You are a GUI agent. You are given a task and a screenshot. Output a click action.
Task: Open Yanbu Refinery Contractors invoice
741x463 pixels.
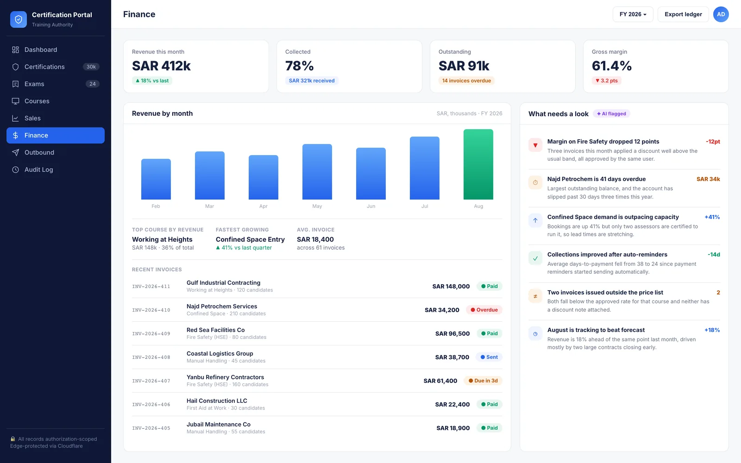317,381
